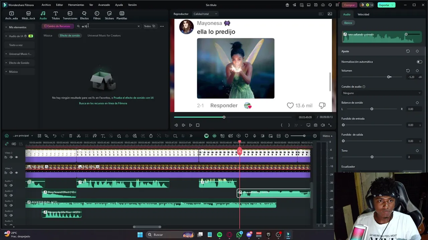Click the Exportar button

pos(386,5)
